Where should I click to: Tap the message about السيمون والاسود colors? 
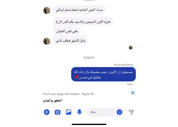(83, 22)
